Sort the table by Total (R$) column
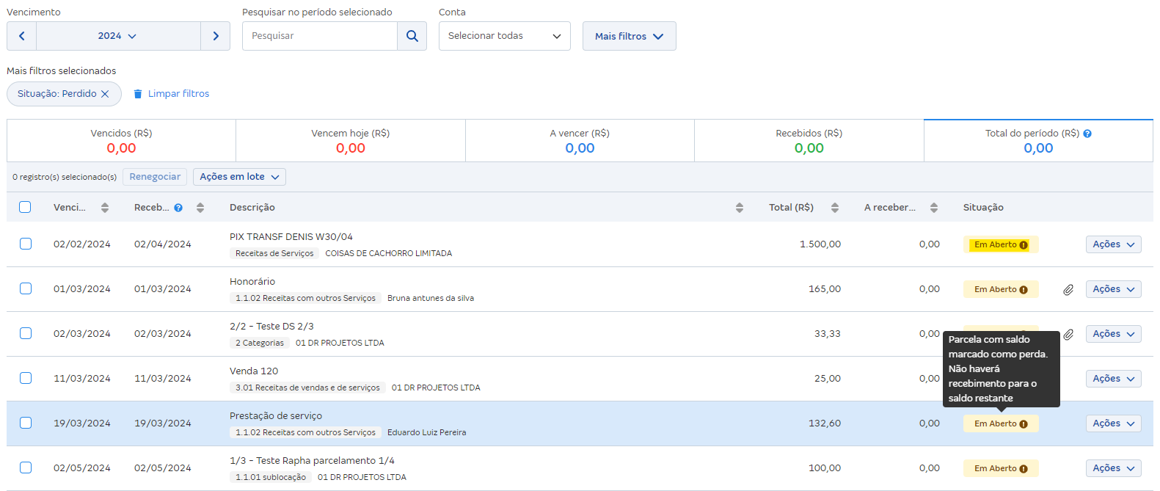Image resolution: width=1160 pixels, height=491 pixels. point(834,208)
